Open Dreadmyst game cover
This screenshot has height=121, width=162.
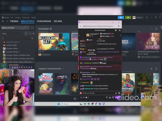(144, 84)
